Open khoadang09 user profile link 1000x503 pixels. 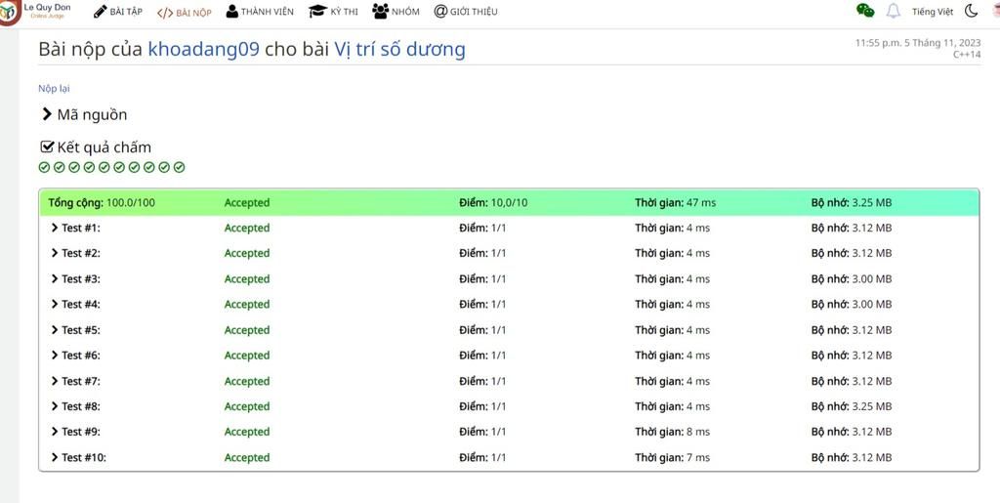203,49
